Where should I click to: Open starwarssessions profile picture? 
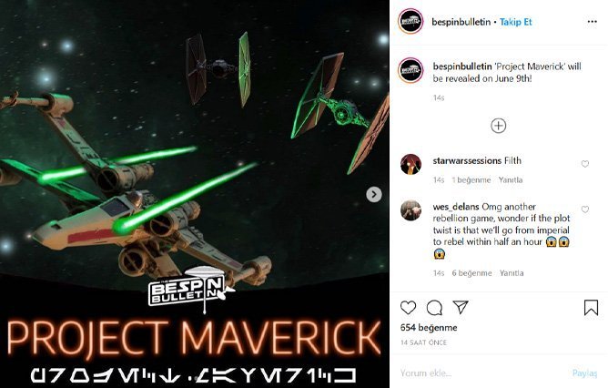coord(410,164)
